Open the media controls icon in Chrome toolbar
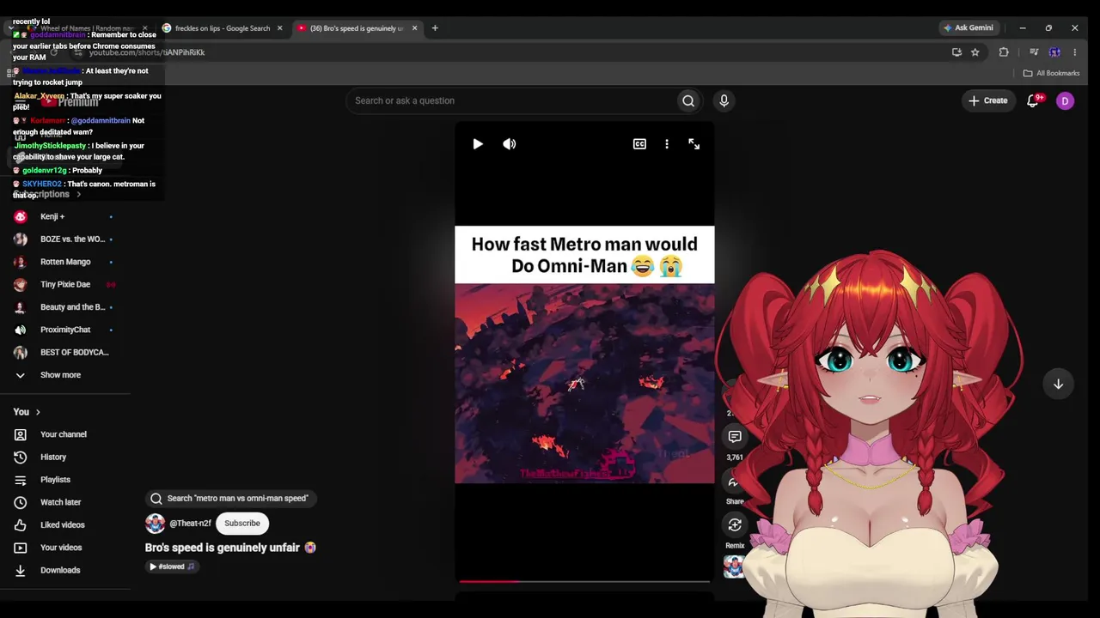 coord(1034,52)
